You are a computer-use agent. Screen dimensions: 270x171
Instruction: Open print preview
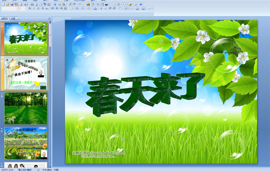36,4
